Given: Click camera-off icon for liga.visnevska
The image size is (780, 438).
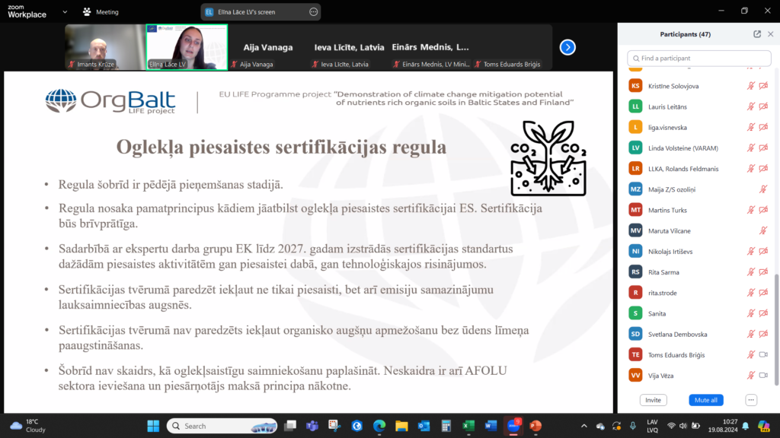Looking at the screenshot, I should pyautogui.click(x=763, y=127).
